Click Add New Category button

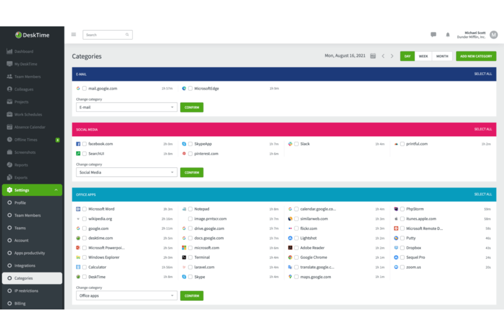(x=476, y=56)
